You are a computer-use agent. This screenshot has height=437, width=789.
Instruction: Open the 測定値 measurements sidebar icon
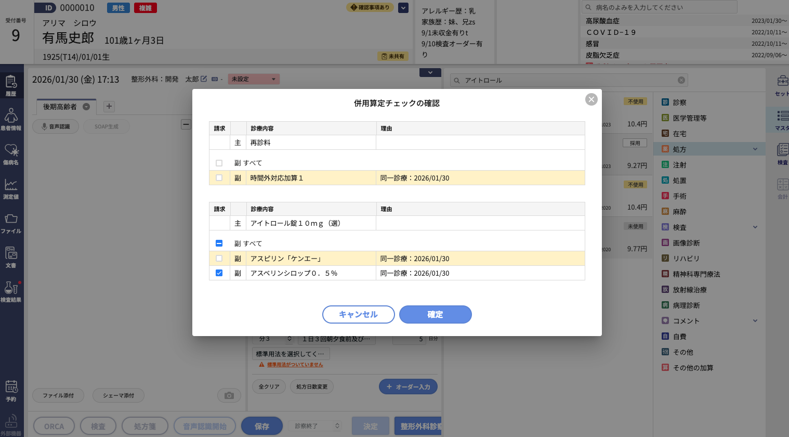tap(11, 188)
